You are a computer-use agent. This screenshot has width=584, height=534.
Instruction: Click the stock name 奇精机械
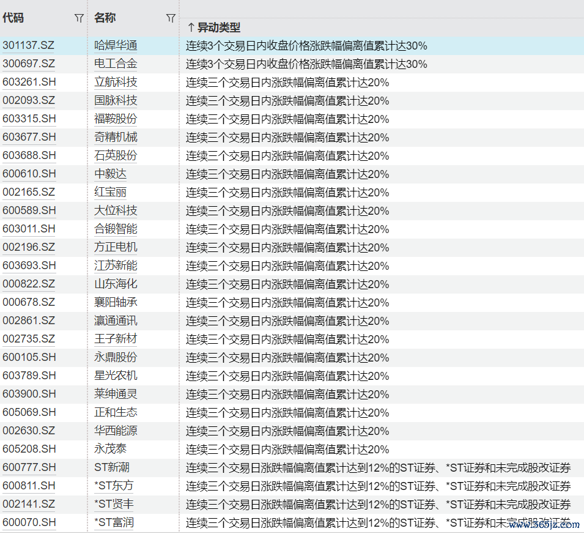click(x=116, y=137)
